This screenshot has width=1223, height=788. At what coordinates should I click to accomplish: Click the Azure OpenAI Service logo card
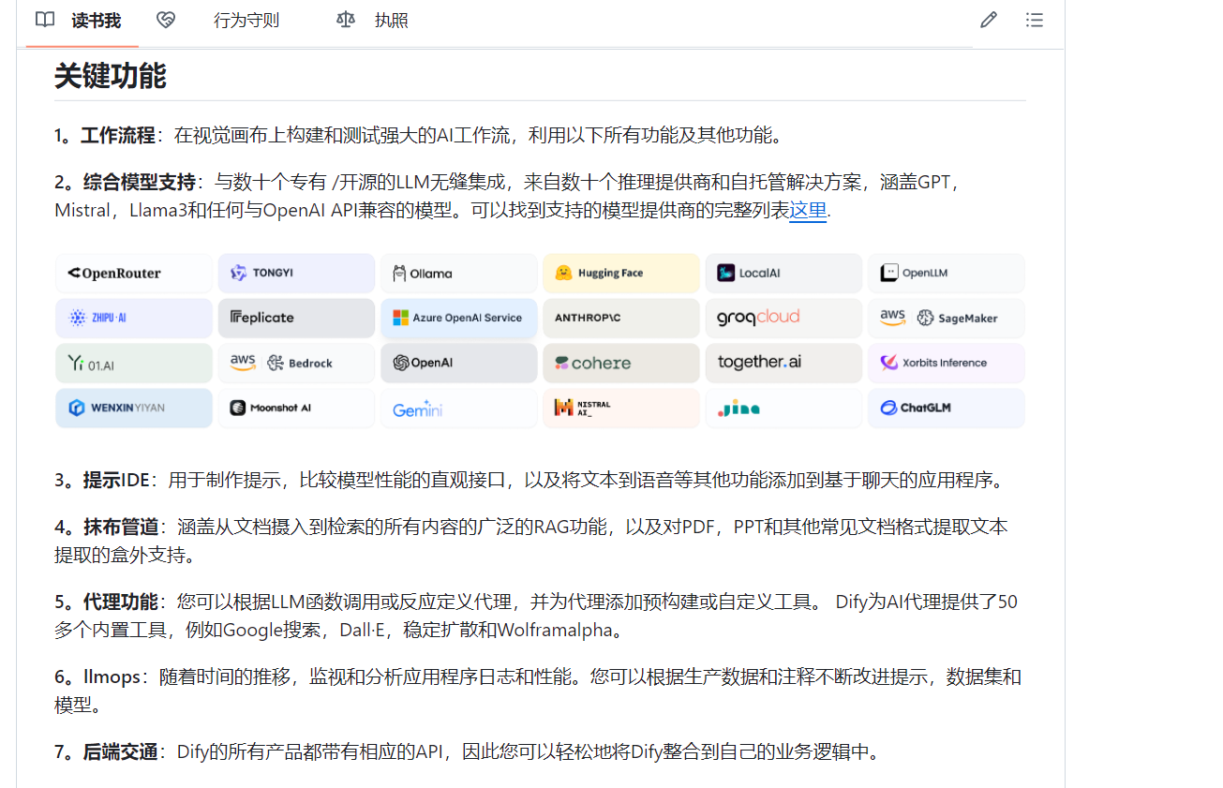click(x=458, y=318)
